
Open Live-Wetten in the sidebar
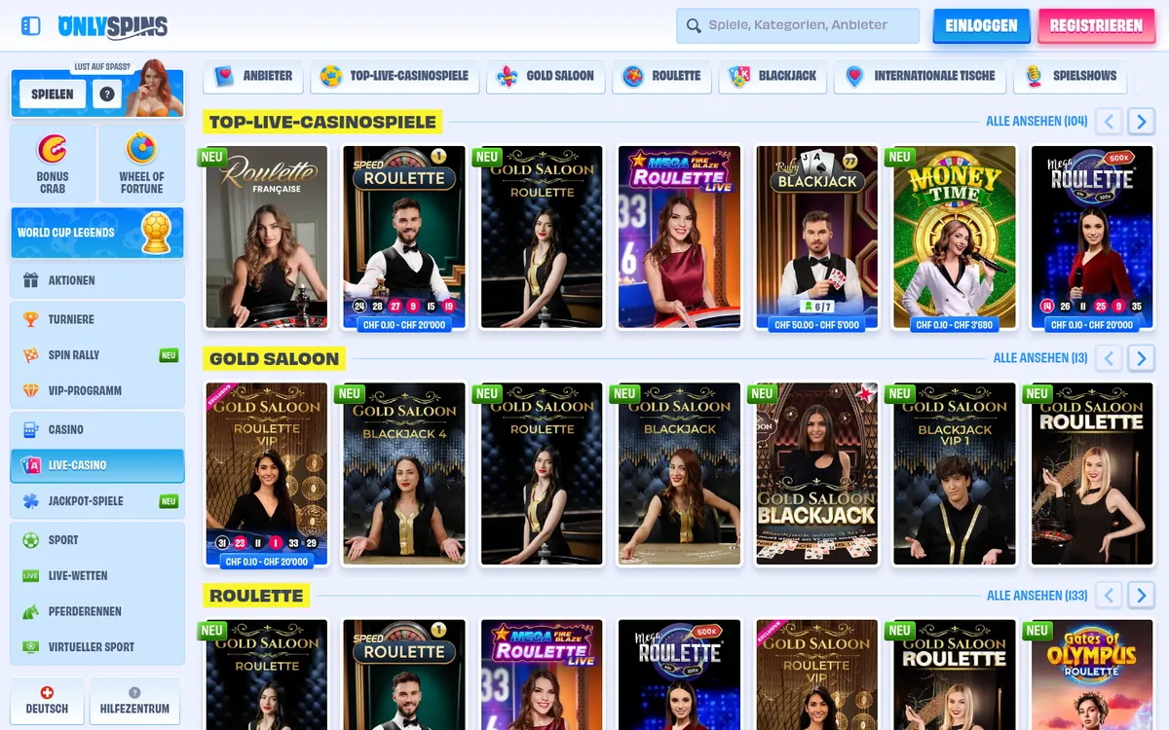tap(97, 575)
